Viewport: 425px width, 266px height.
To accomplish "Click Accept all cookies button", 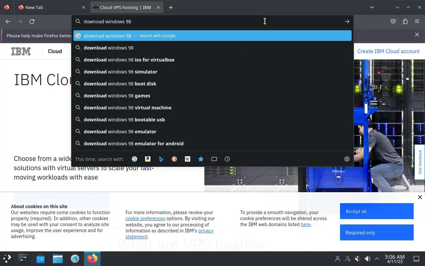I will [377, 211].
